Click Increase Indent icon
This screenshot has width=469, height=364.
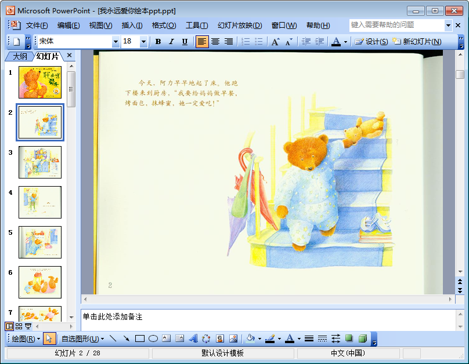(x=319, y=42)
